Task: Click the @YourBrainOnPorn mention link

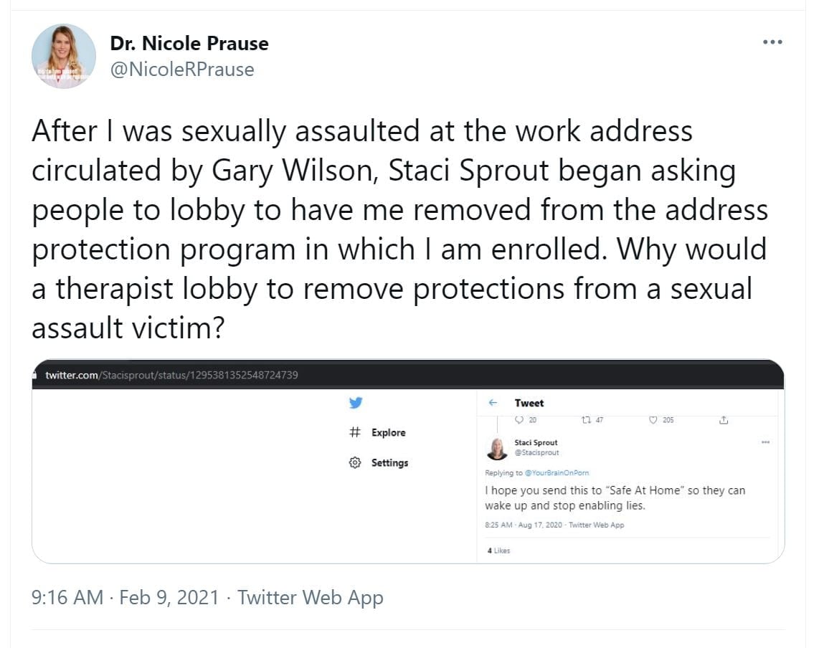Action: pos(557,473)
